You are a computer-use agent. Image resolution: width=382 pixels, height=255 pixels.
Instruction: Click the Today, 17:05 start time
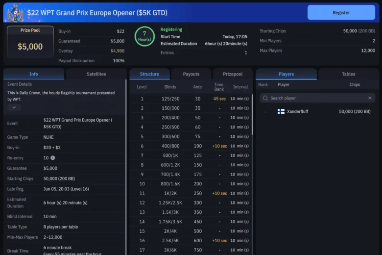235,37
